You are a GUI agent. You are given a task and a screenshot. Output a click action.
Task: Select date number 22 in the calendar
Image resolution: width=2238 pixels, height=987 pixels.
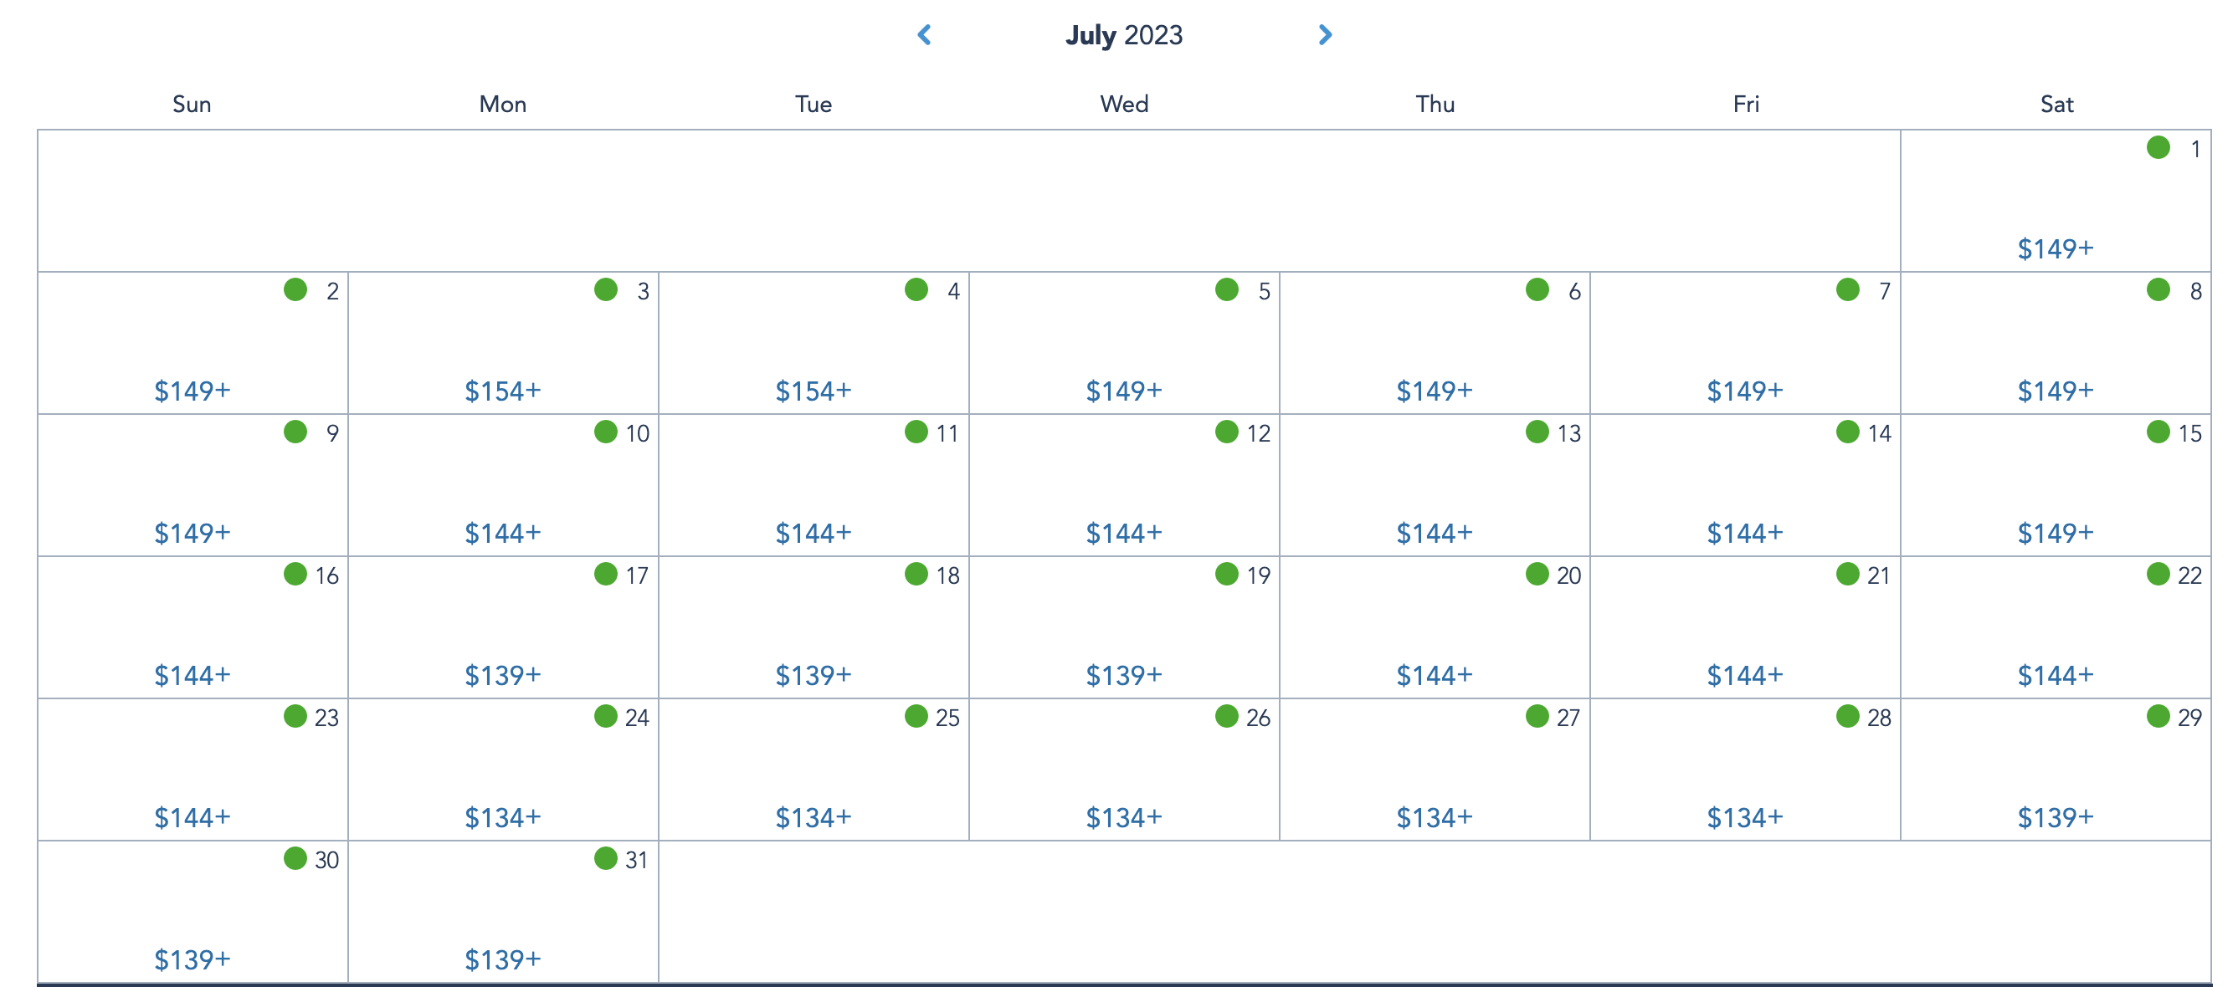(2189, 575)
